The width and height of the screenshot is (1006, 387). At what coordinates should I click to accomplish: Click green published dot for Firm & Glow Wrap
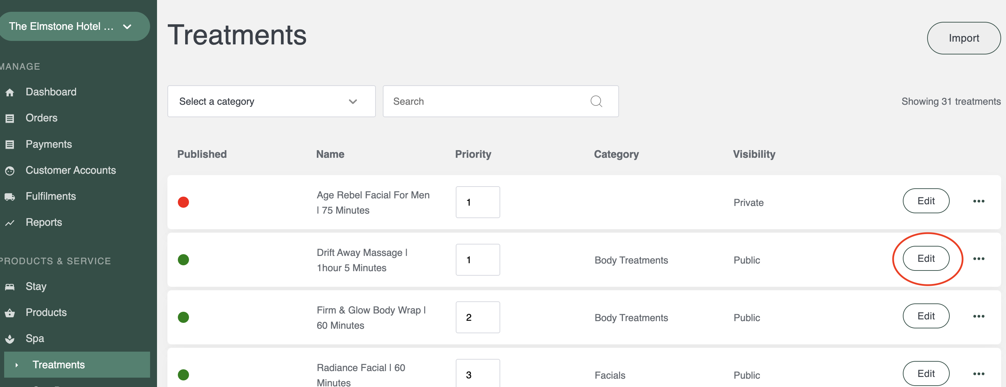[x=183, y=317]
